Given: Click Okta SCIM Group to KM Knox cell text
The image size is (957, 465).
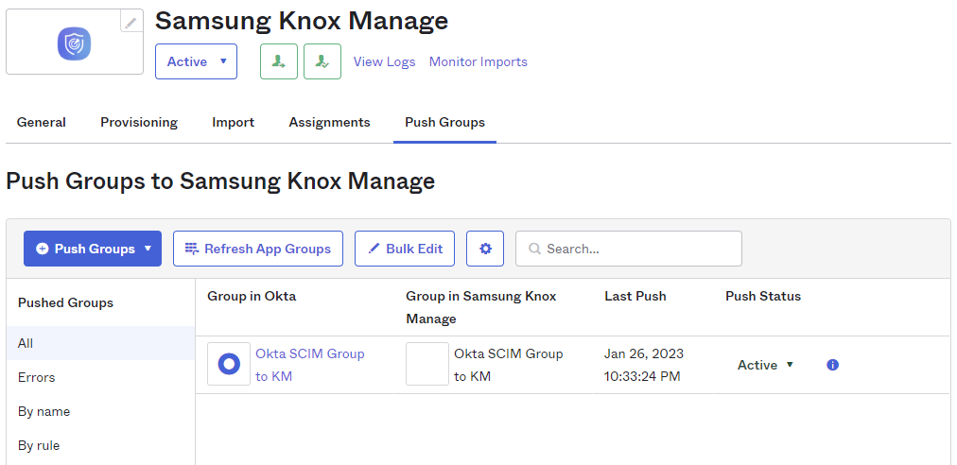Looking at the screenshot, I should [x=509, y=365].
